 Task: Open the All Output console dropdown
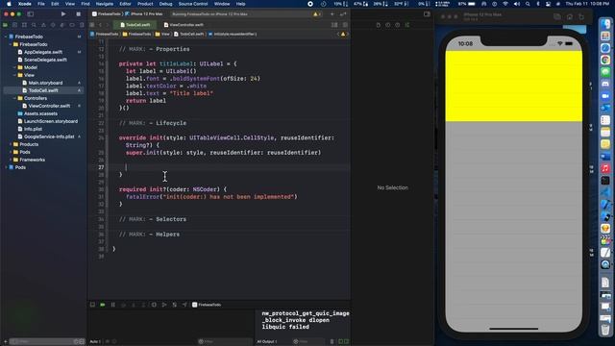267,342
